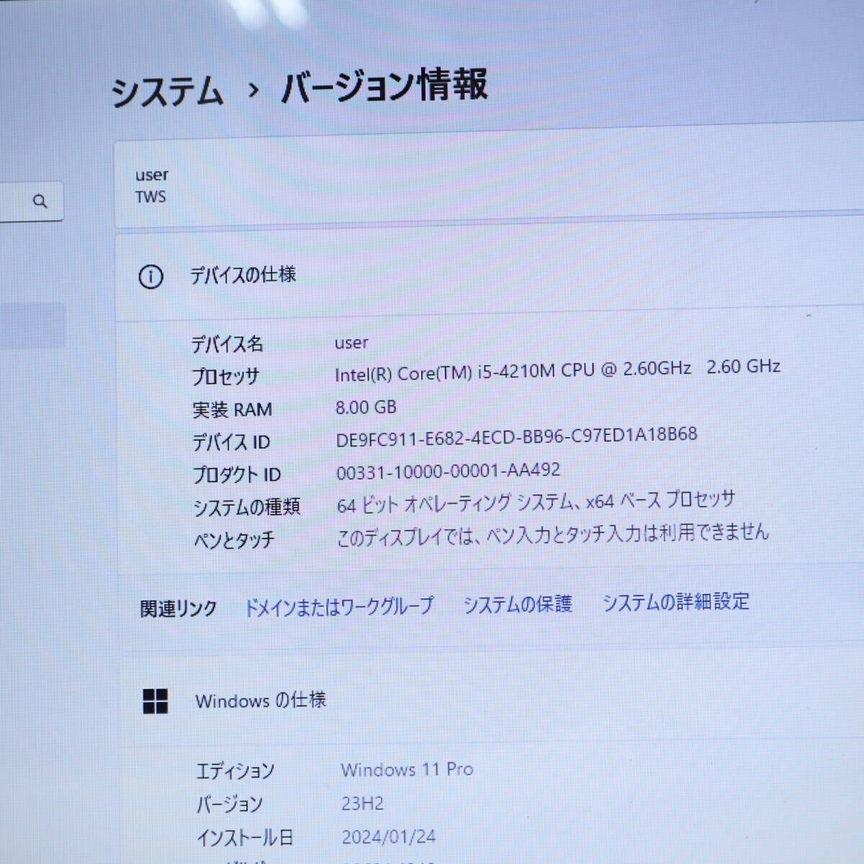This screenshot has width=864, height=864.
Task: Click the 関連リンク label
Action: [x=178, y=609]
